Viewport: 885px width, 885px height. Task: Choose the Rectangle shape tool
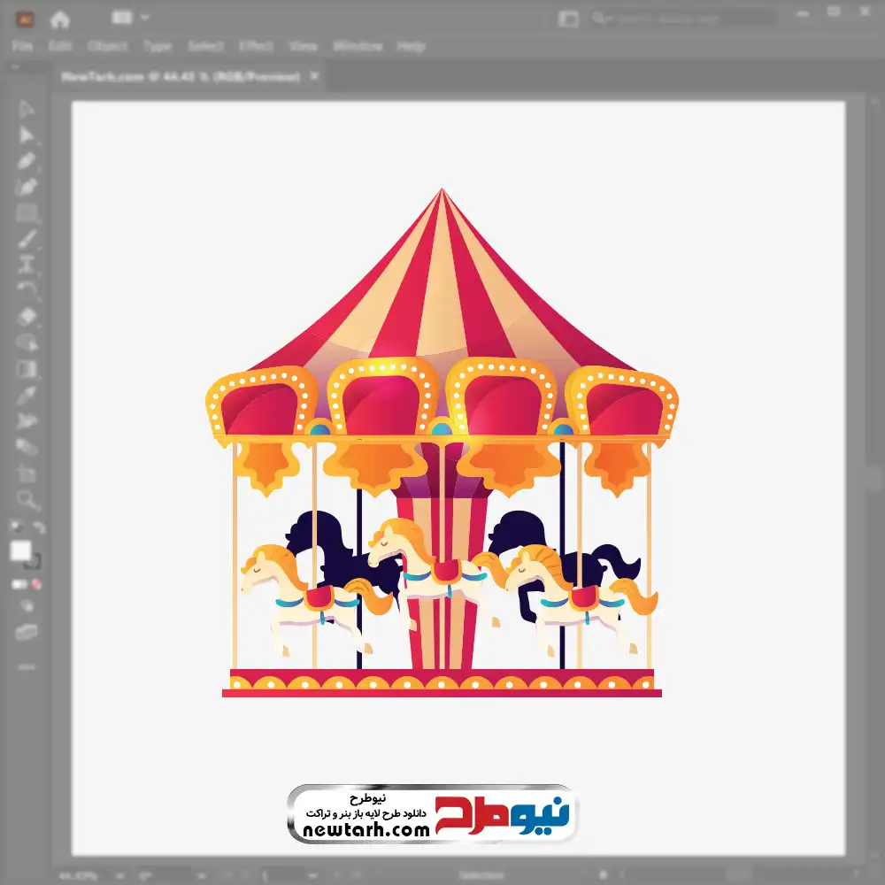tap(27, 212)
